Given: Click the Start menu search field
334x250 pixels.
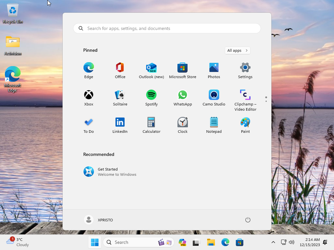Looking at the screenshot, I should 167,28.
